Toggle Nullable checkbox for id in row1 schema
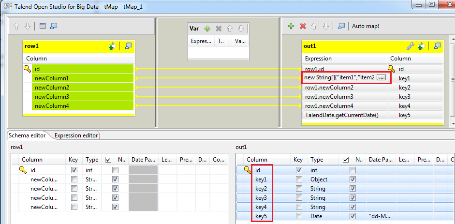The width and height of the screenshot is (455, 224). tap(116, 170)
